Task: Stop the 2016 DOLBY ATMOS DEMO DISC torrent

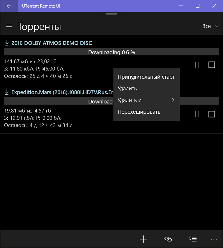Action: pyautogui.click(x=212, y=65)
